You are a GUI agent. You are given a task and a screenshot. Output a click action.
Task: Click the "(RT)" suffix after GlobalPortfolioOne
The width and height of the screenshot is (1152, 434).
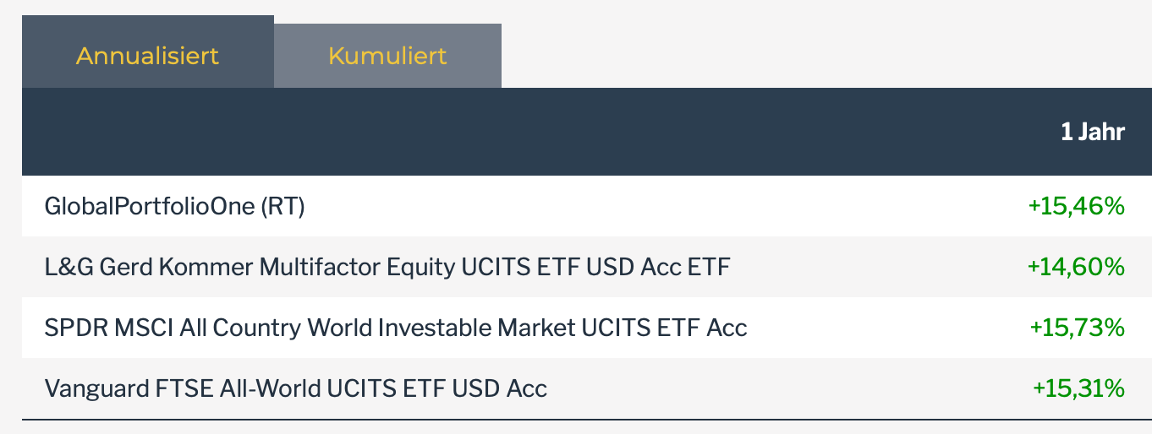(282, 206)
